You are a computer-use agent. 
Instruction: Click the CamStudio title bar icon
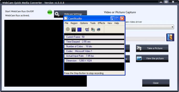[x=66, y=19]
